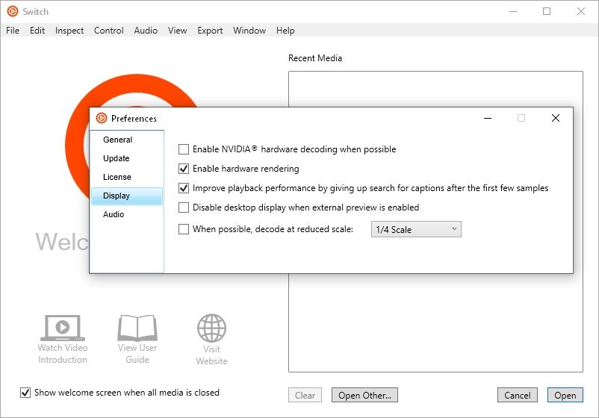Minimize the Preferences dialog

[x=488, y=119]
